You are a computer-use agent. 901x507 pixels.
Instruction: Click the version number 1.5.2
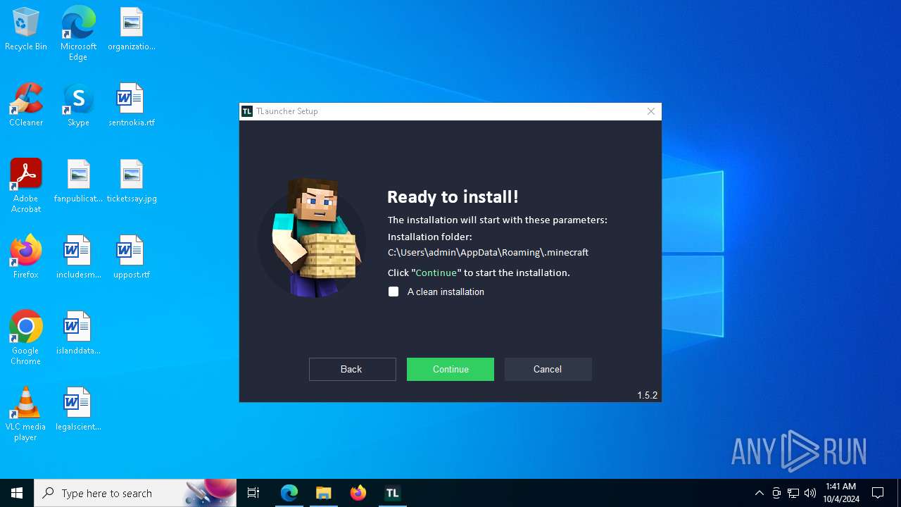[647, 395]
